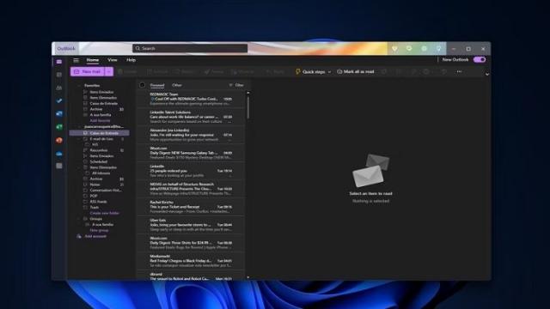
Task: Click the Tips lightbulb icon in title bar
Action: coord(439,49)
